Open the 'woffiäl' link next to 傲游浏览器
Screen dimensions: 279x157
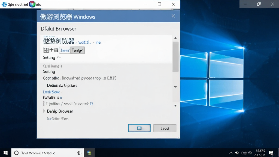click(84, 42)
